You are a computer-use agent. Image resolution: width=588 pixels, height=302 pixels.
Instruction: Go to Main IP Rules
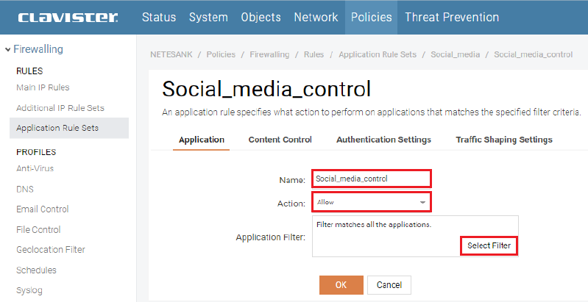tap(43, 87)
